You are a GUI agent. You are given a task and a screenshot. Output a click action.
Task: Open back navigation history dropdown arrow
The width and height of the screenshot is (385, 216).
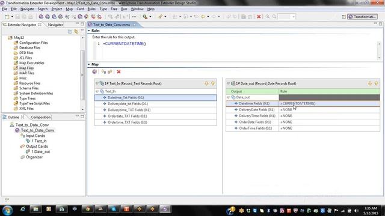tap(208, 17)
